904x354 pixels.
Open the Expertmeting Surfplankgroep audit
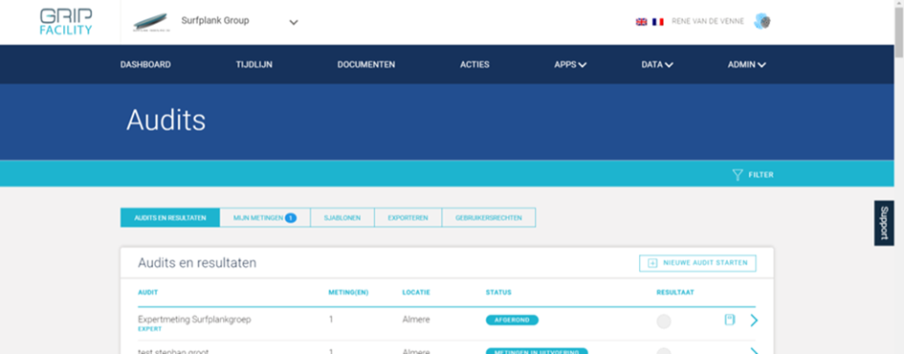pos(194,319)
